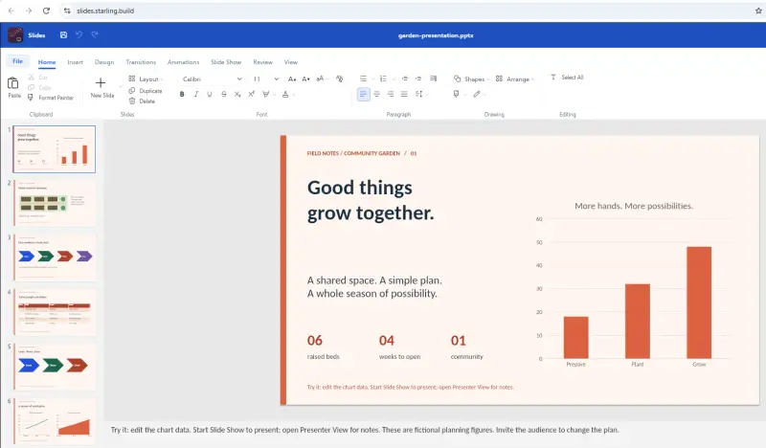
Task: Open the Layout dropdown
Action: coord(146,78)
